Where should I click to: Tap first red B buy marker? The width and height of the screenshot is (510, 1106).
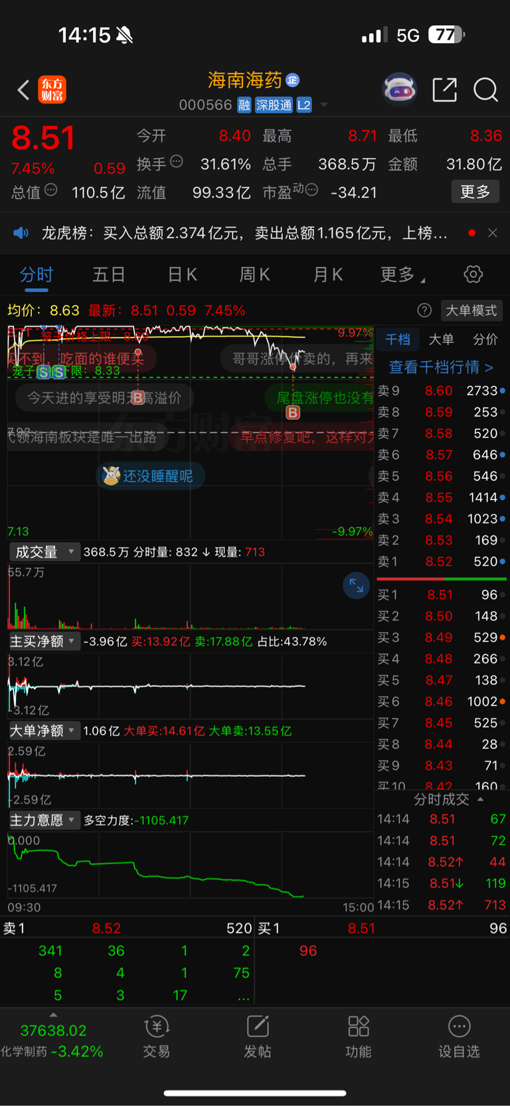pyautogui.click(x=137, y=397)
